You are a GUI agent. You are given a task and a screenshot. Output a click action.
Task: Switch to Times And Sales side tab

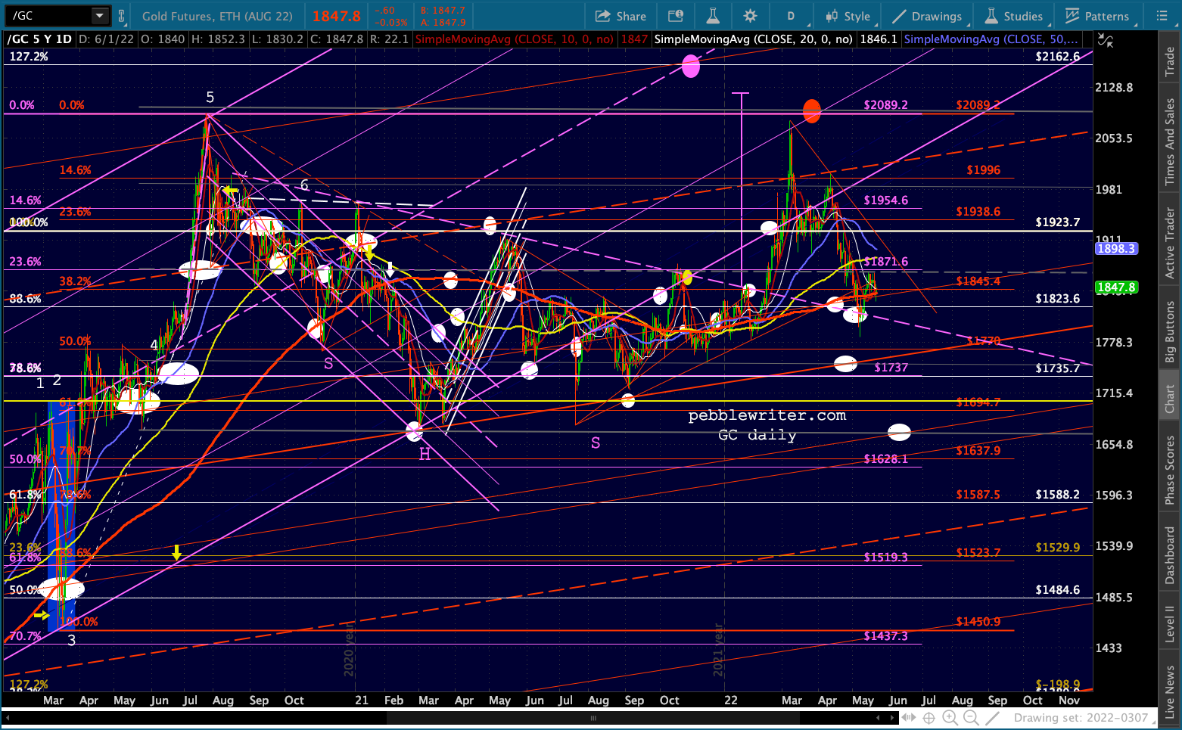1170,141
